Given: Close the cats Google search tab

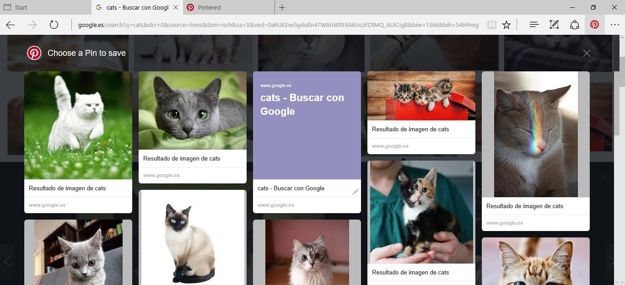Looking at the screenshot, I should coord(176,7).
